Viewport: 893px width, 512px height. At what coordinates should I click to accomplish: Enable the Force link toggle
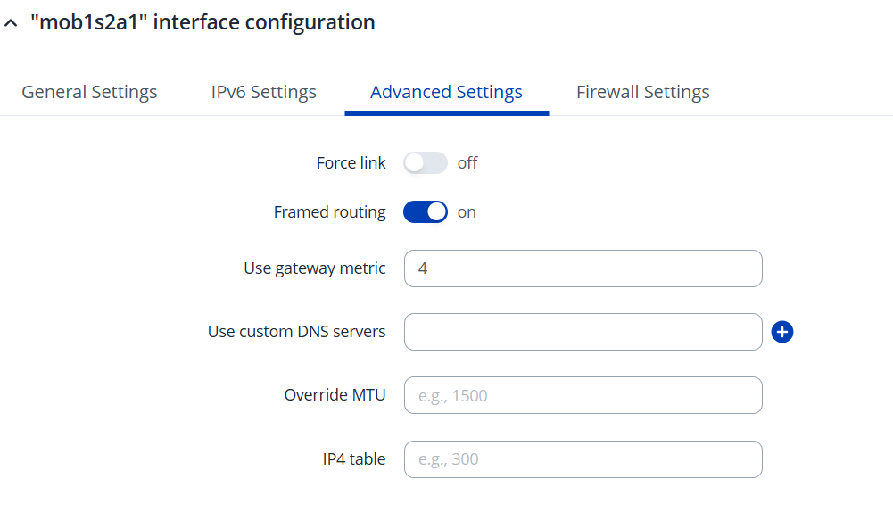point(426,162)
